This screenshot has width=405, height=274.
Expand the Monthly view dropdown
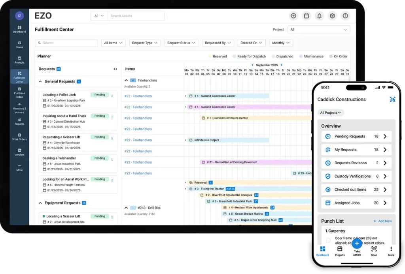[x=281, y=43]
